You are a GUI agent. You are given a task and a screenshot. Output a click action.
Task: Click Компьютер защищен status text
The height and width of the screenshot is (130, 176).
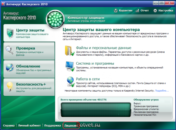[x=86, y=18]
